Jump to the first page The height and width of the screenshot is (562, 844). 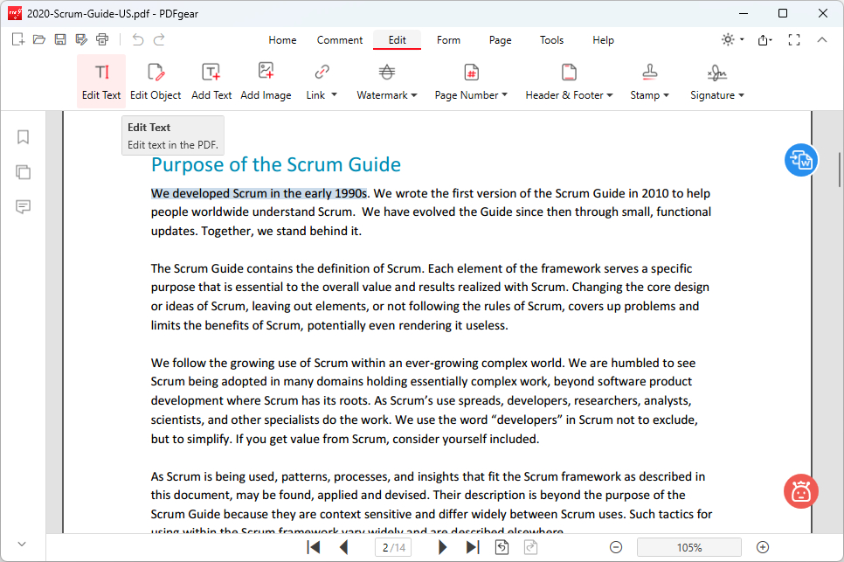314,547
